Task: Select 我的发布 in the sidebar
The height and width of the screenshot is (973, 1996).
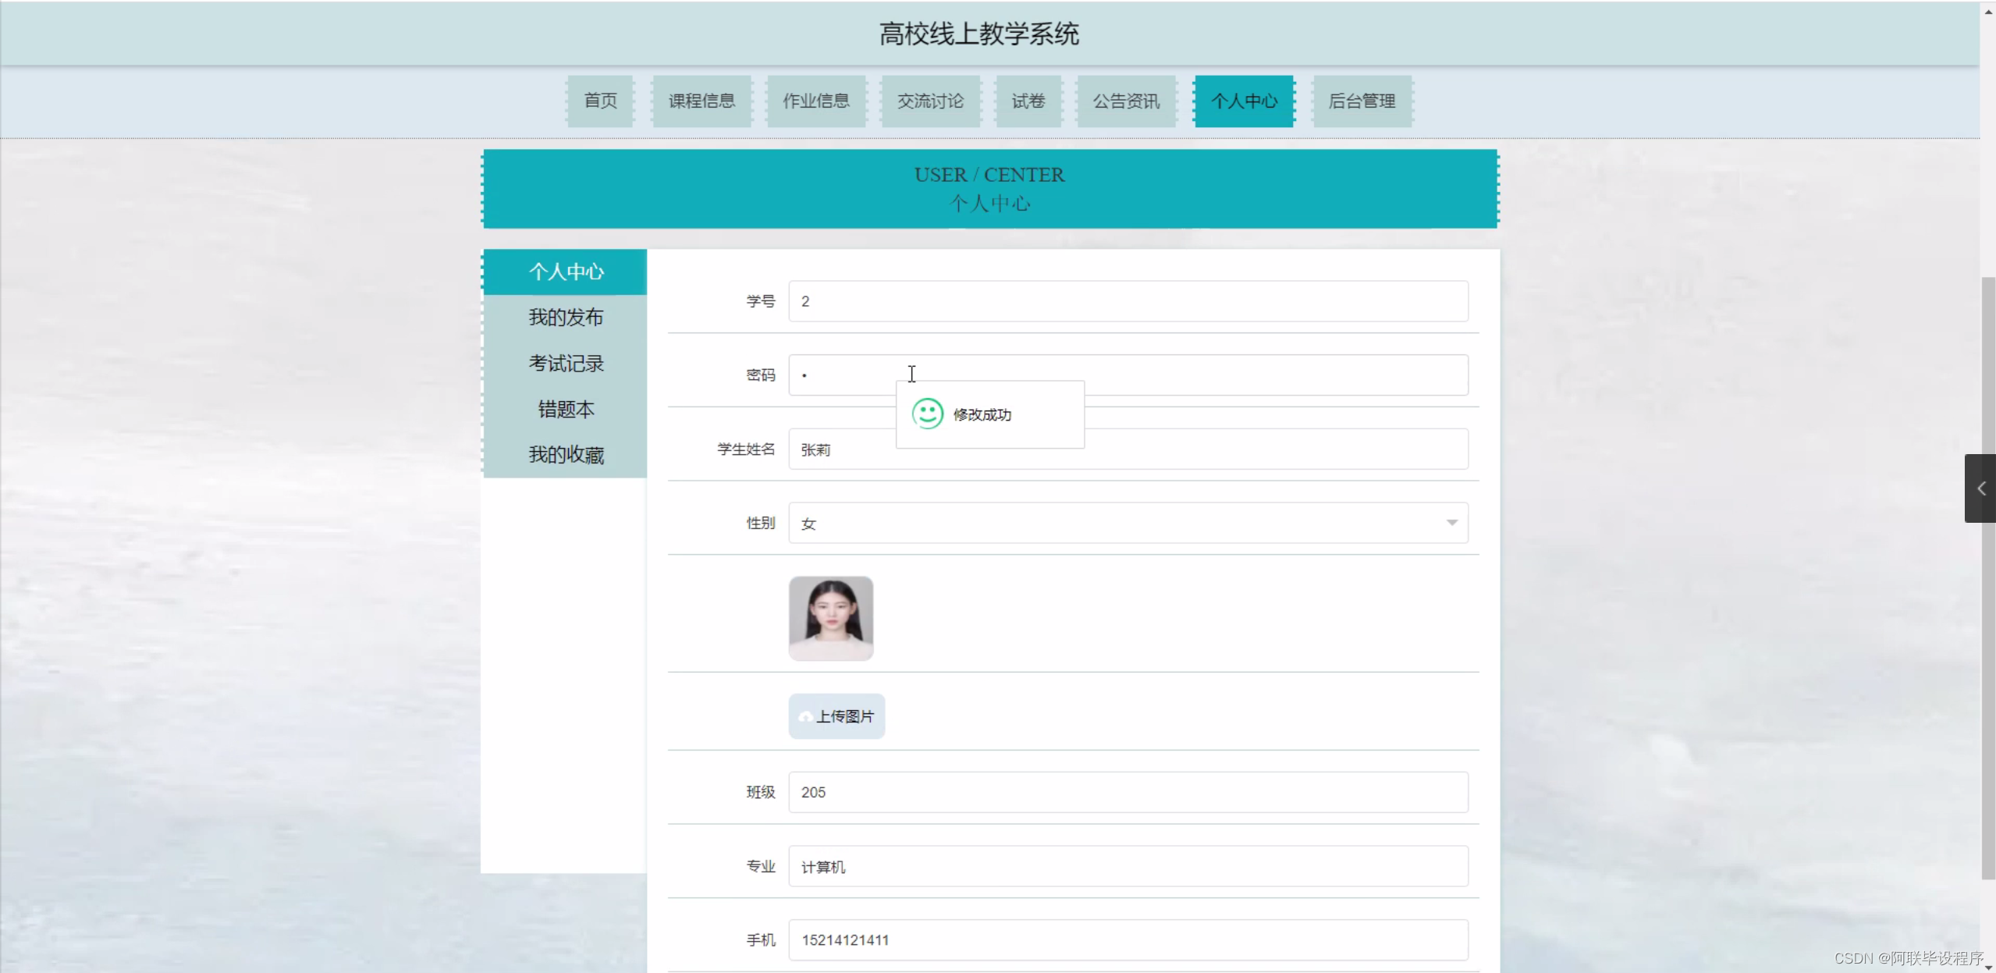Action: (x=566, y=318)
